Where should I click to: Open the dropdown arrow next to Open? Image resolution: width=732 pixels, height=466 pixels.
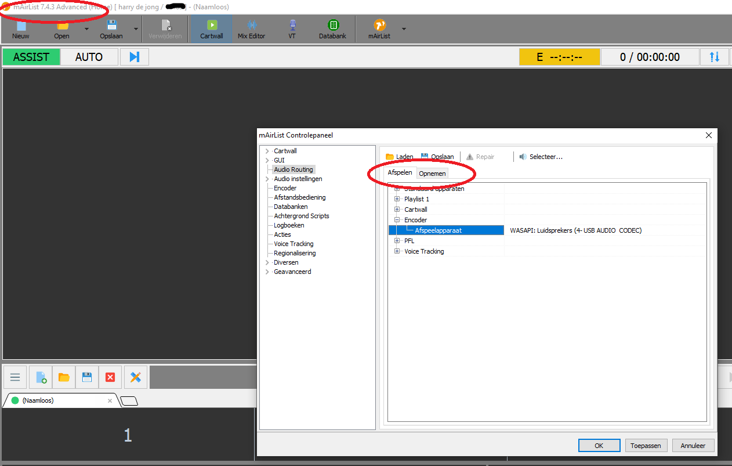click(87, 28)
